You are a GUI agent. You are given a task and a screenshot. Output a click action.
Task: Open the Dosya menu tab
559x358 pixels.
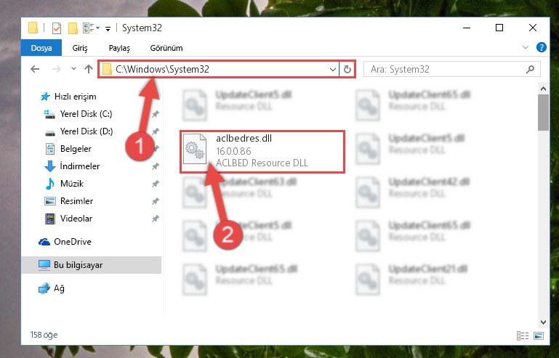[x=41, y=48]
